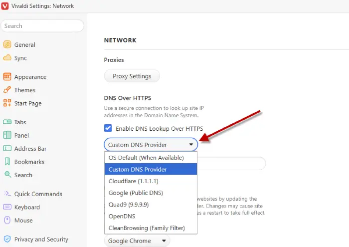349x247 pixels.
Task: Choose Quad9 (9.9.9.9) DNS provider
Action: pyautogui.click(x=151, y=204)
